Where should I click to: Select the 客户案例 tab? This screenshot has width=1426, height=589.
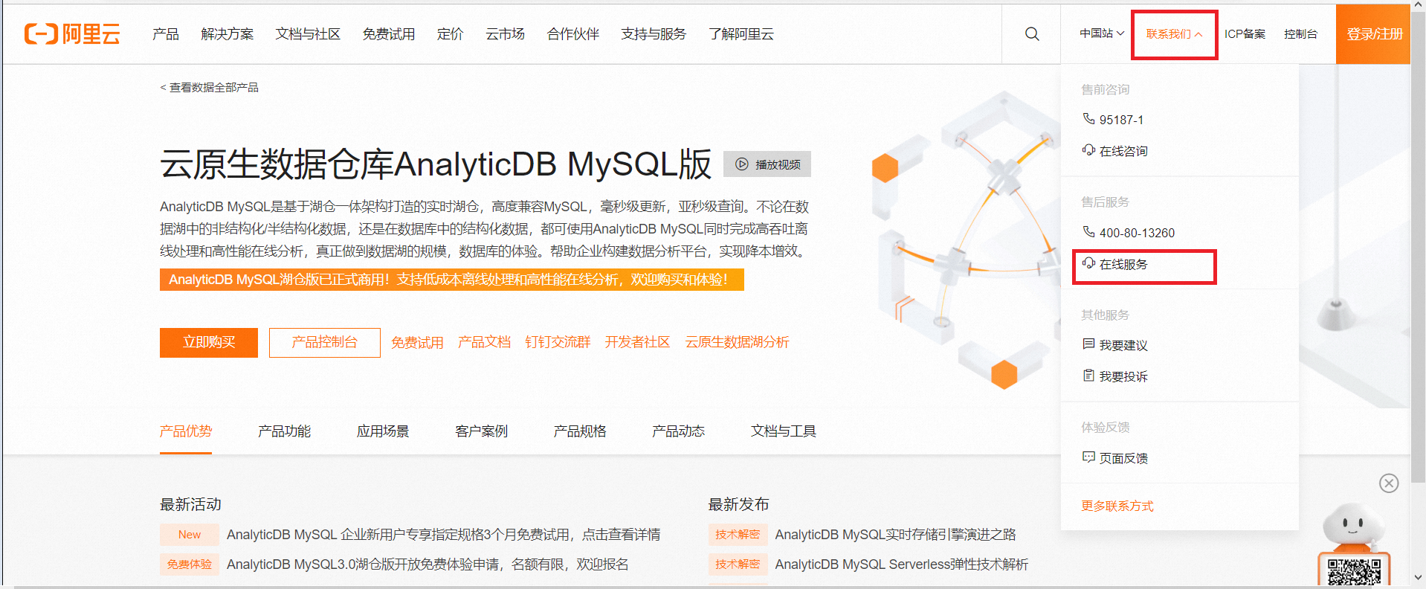(481, 431)
